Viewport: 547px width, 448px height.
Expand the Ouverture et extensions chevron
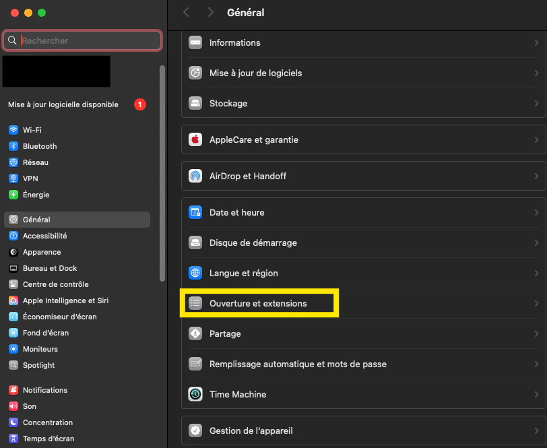536,303
